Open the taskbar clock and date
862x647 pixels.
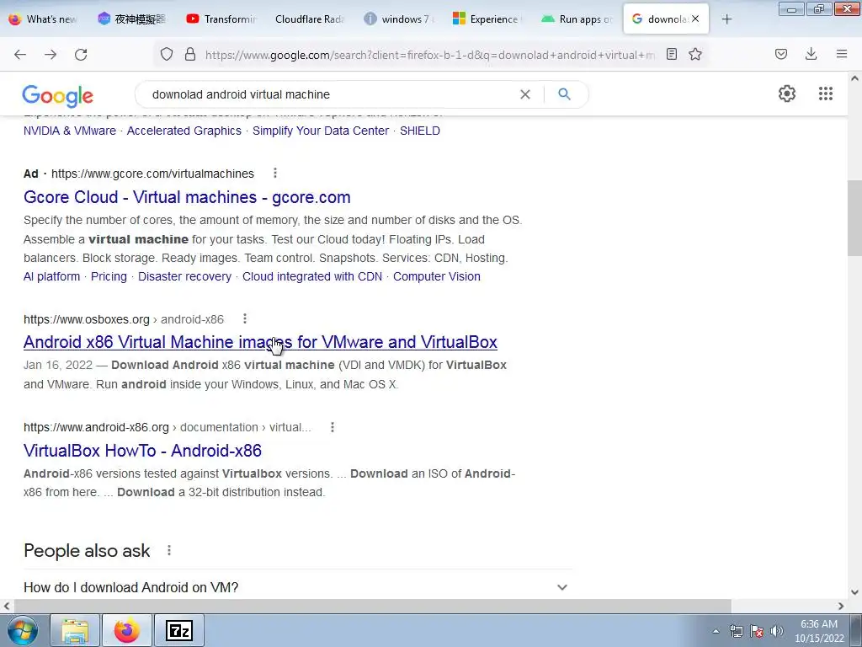pos(819,631)
